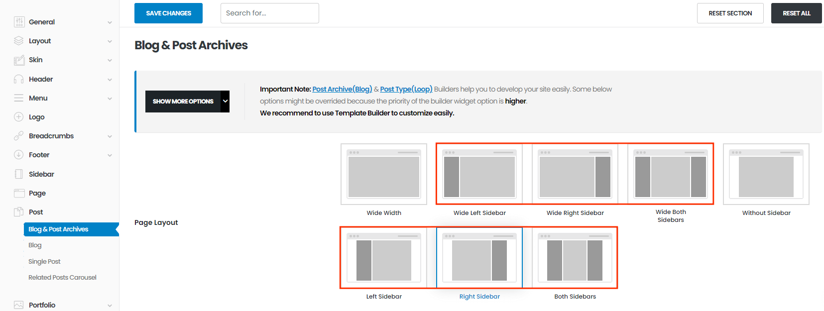This screenshot has width=824, height=311.
Task: Pick the Without Sidebar layout thumbnail
Action: [x=766, y=174]
